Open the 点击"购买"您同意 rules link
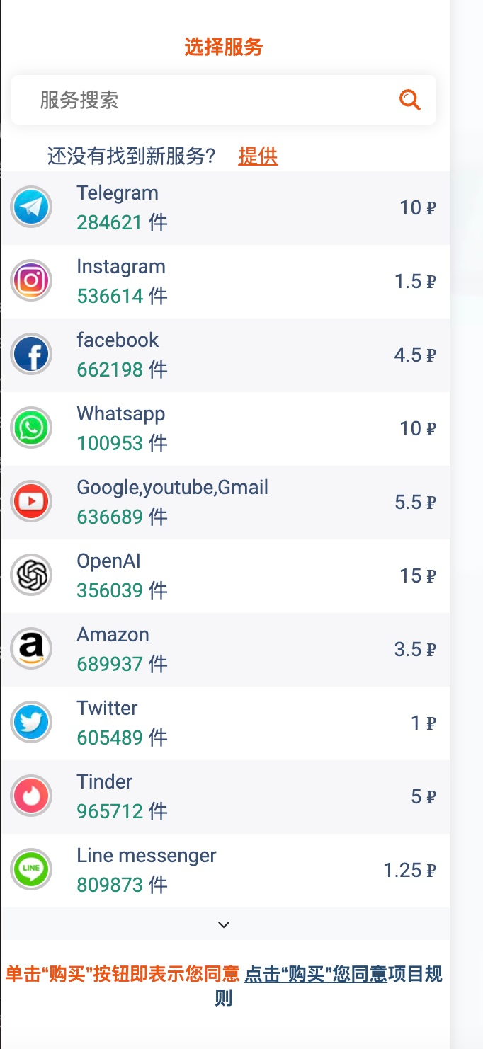 tap(316, 974)
